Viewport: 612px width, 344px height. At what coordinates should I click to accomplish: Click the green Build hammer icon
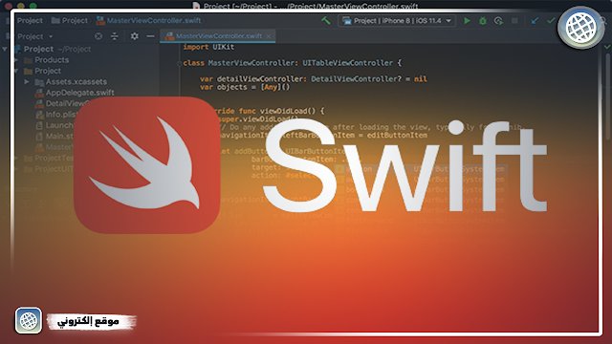(325, 20)
